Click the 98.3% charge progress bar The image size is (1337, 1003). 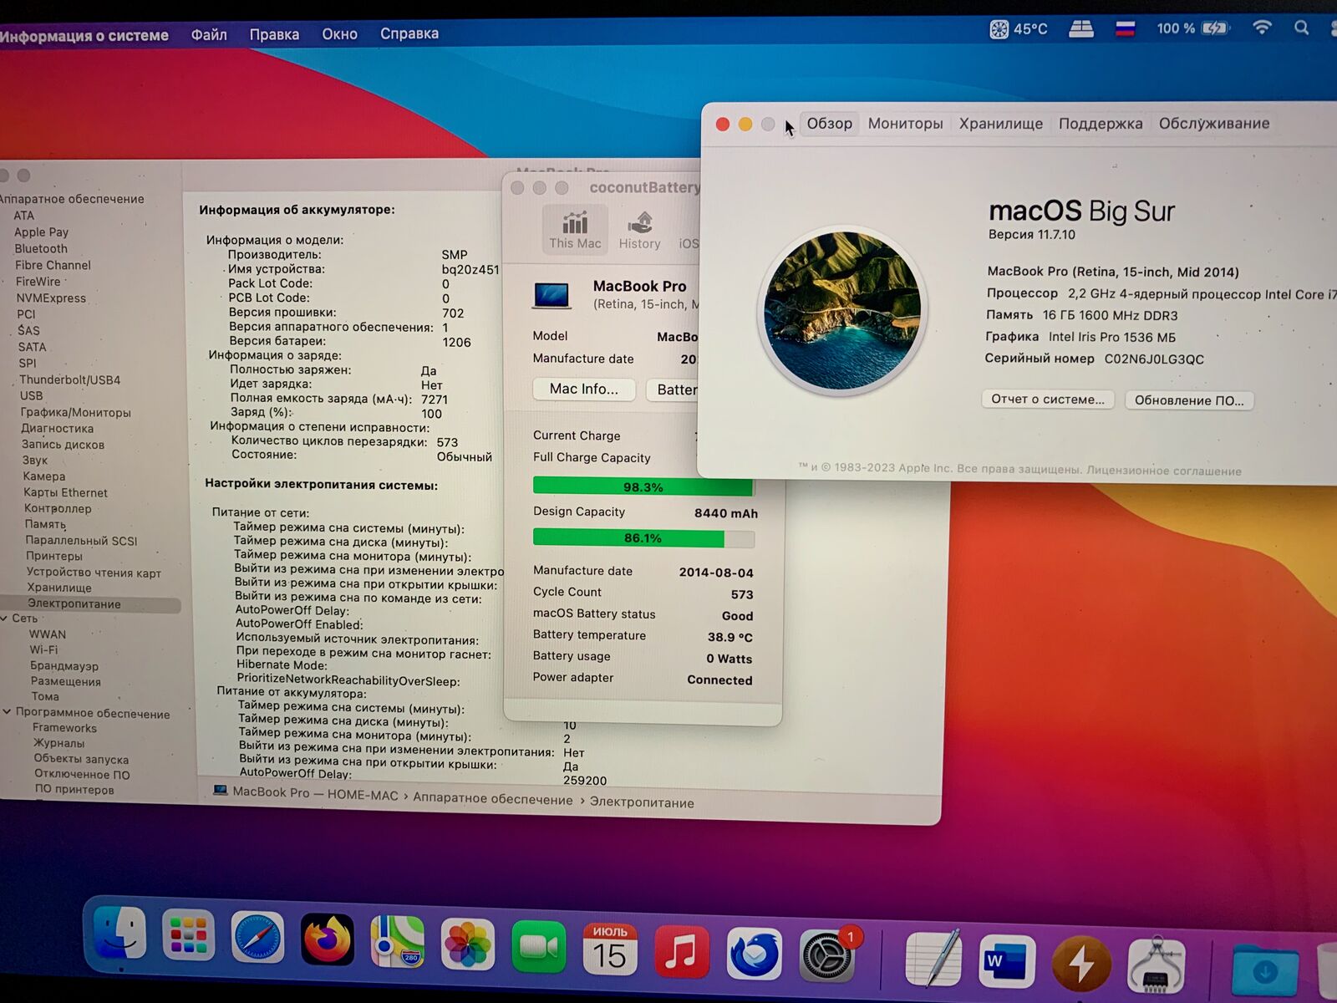click(643, 486)
